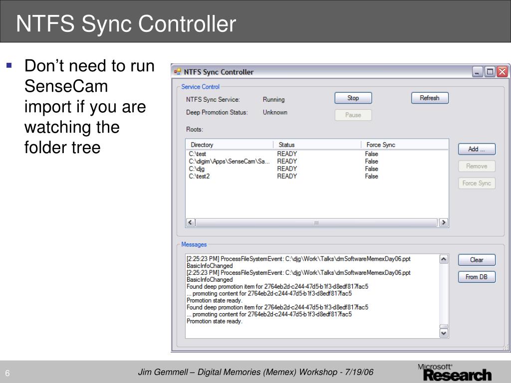The image size is (511, 383).
Task: Click the messages scroll down arrow
Action: 444,333
